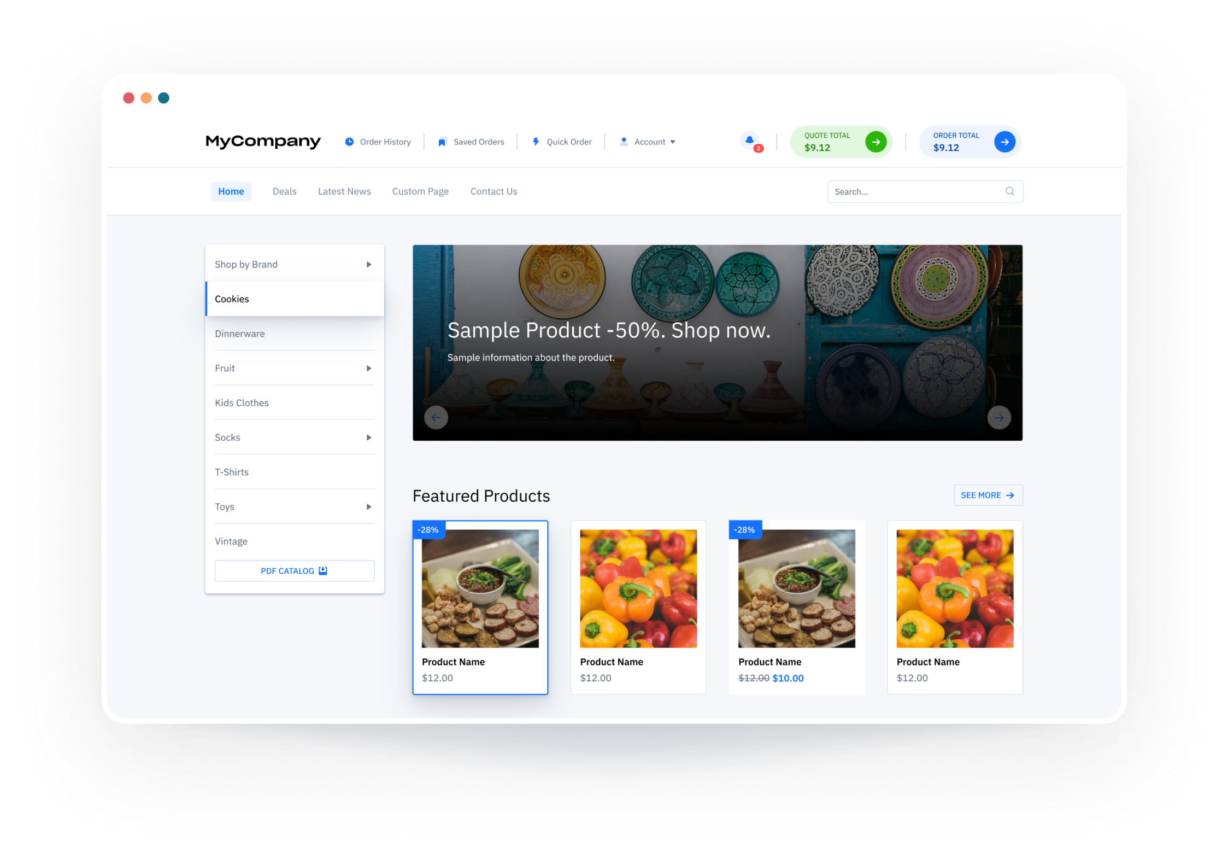Go to previous banner slide
Viewport: 1228px width, 852px height.
[x=436, y=417]
